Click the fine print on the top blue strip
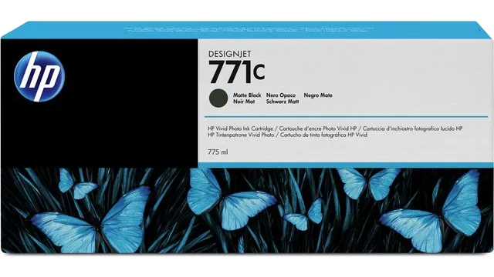Image resolution: width=494 pixels, height=277 pixels. (x=249, y=29)
